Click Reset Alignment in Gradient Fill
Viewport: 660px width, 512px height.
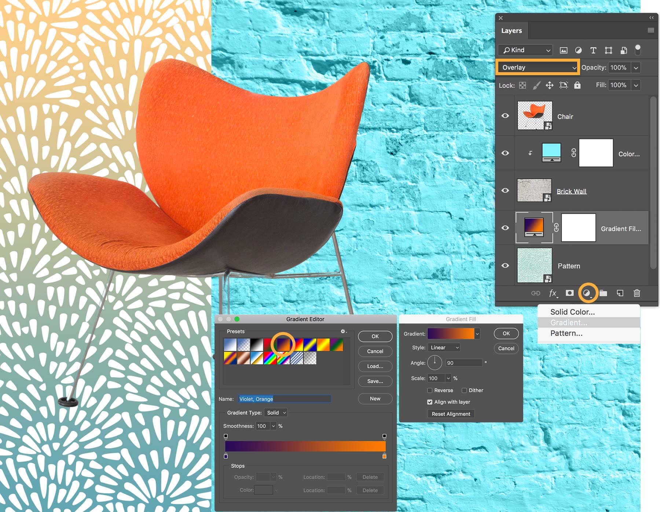pyautogui.click(x=451, y=414)
